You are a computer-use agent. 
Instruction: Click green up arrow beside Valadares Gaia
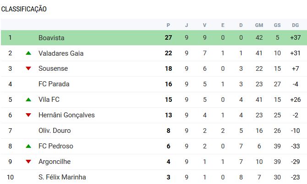(x=28, y=53)
